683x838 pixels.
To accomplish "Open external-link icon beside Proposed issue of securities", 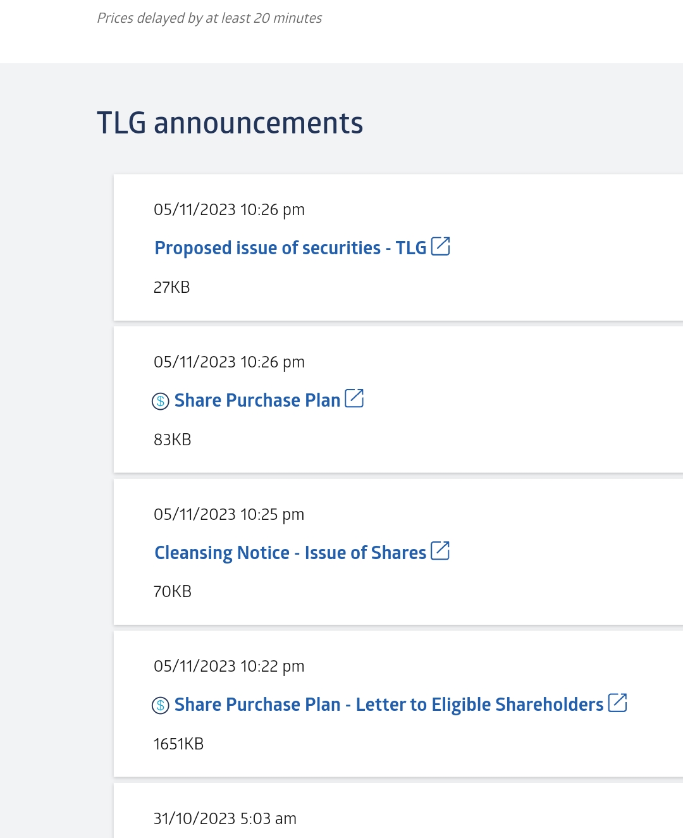I will 440,246.
